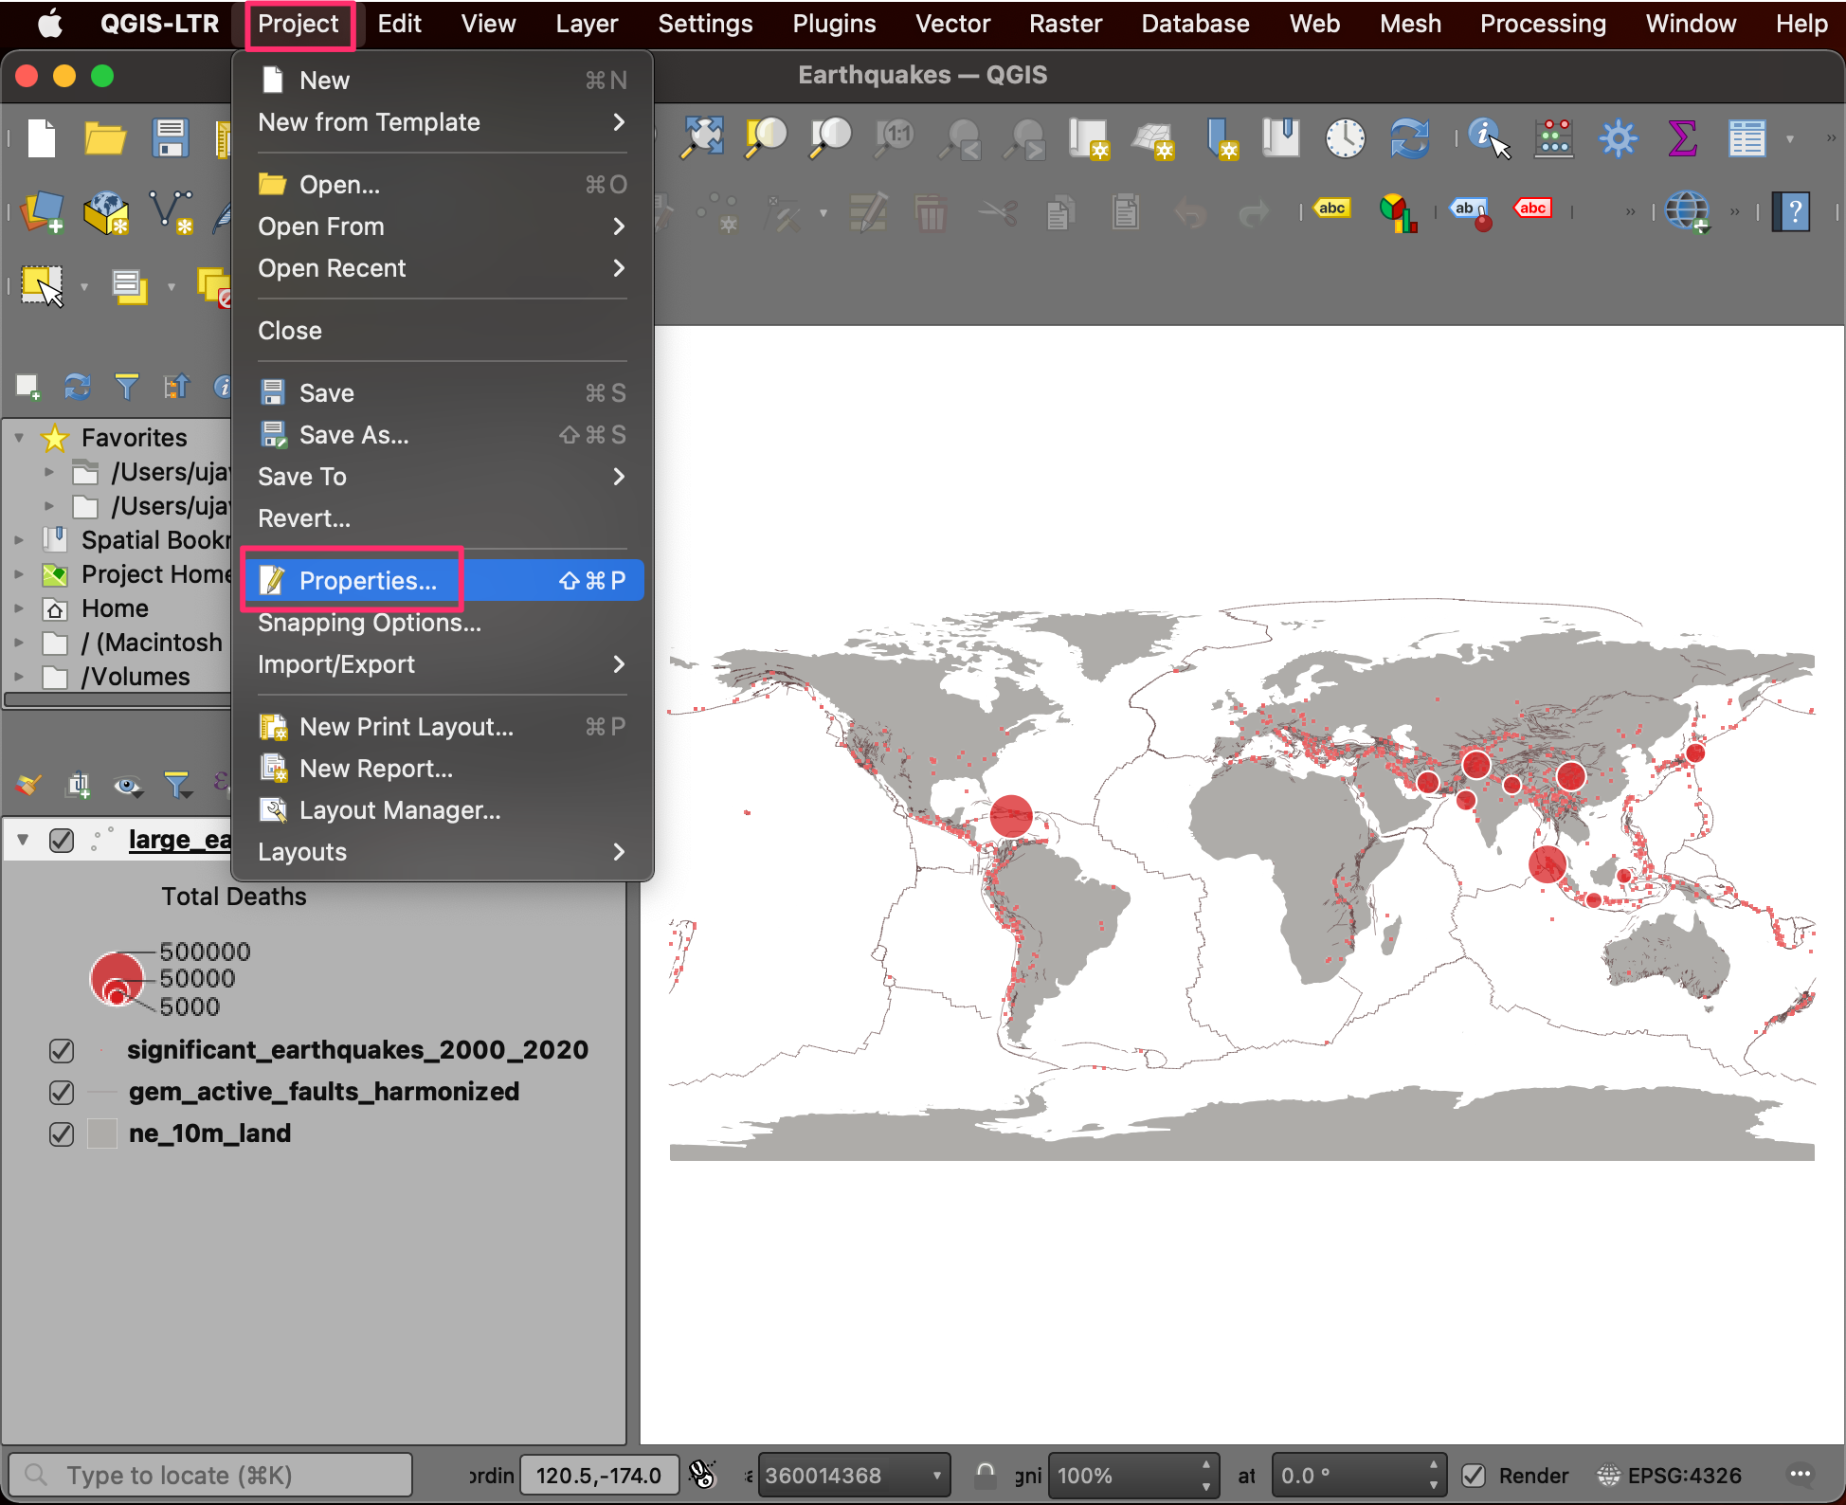Select the Select Features by Area tool

(x=43, y=286)
